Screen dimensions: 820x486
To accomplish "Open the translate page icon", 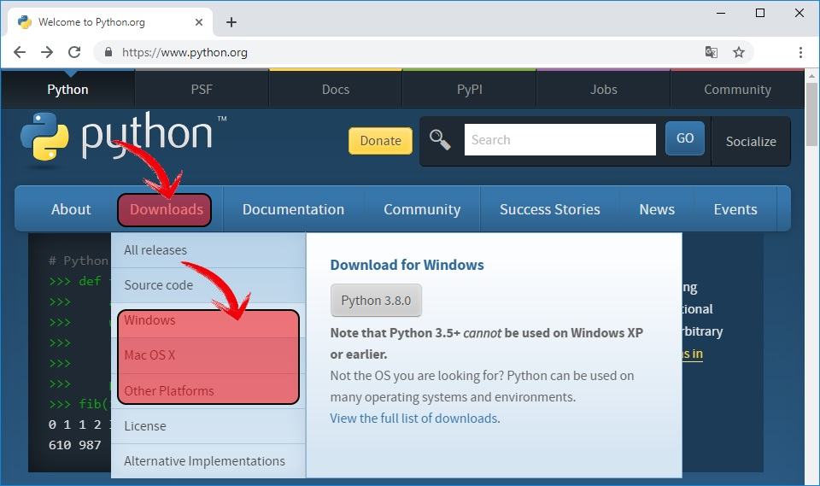I will coord(712,52).
